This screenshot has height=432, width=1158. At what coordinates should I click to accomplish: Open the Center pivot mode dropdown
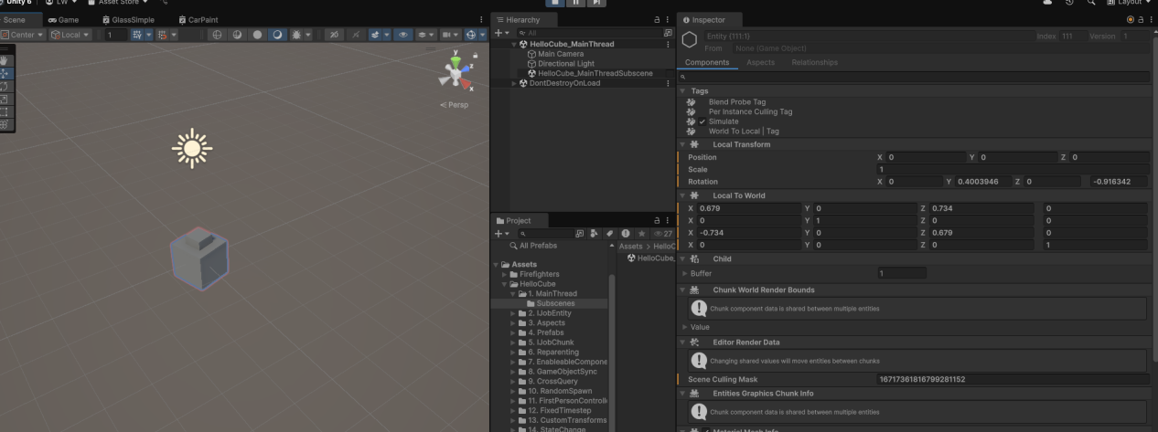(x=23, y=35)
